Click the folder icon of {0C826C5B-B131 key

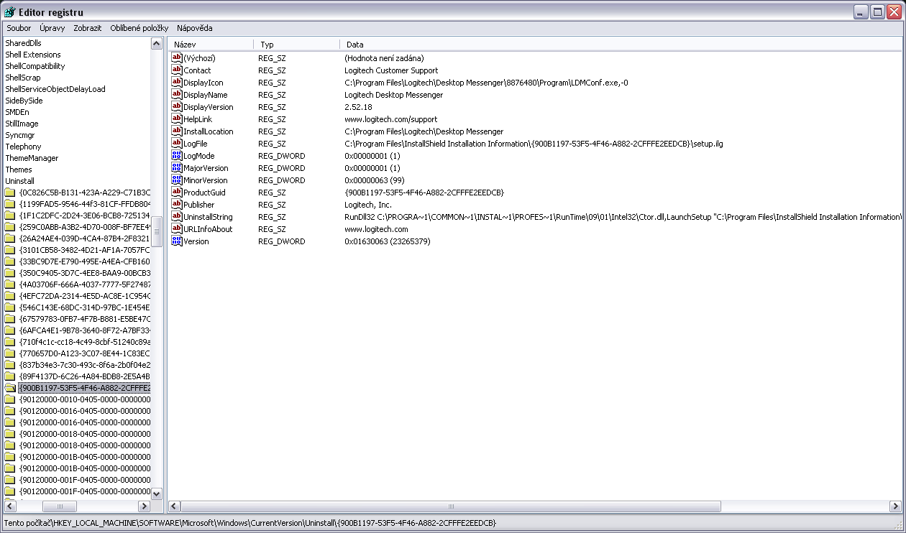pyautogui.click(x=10, y=193)
